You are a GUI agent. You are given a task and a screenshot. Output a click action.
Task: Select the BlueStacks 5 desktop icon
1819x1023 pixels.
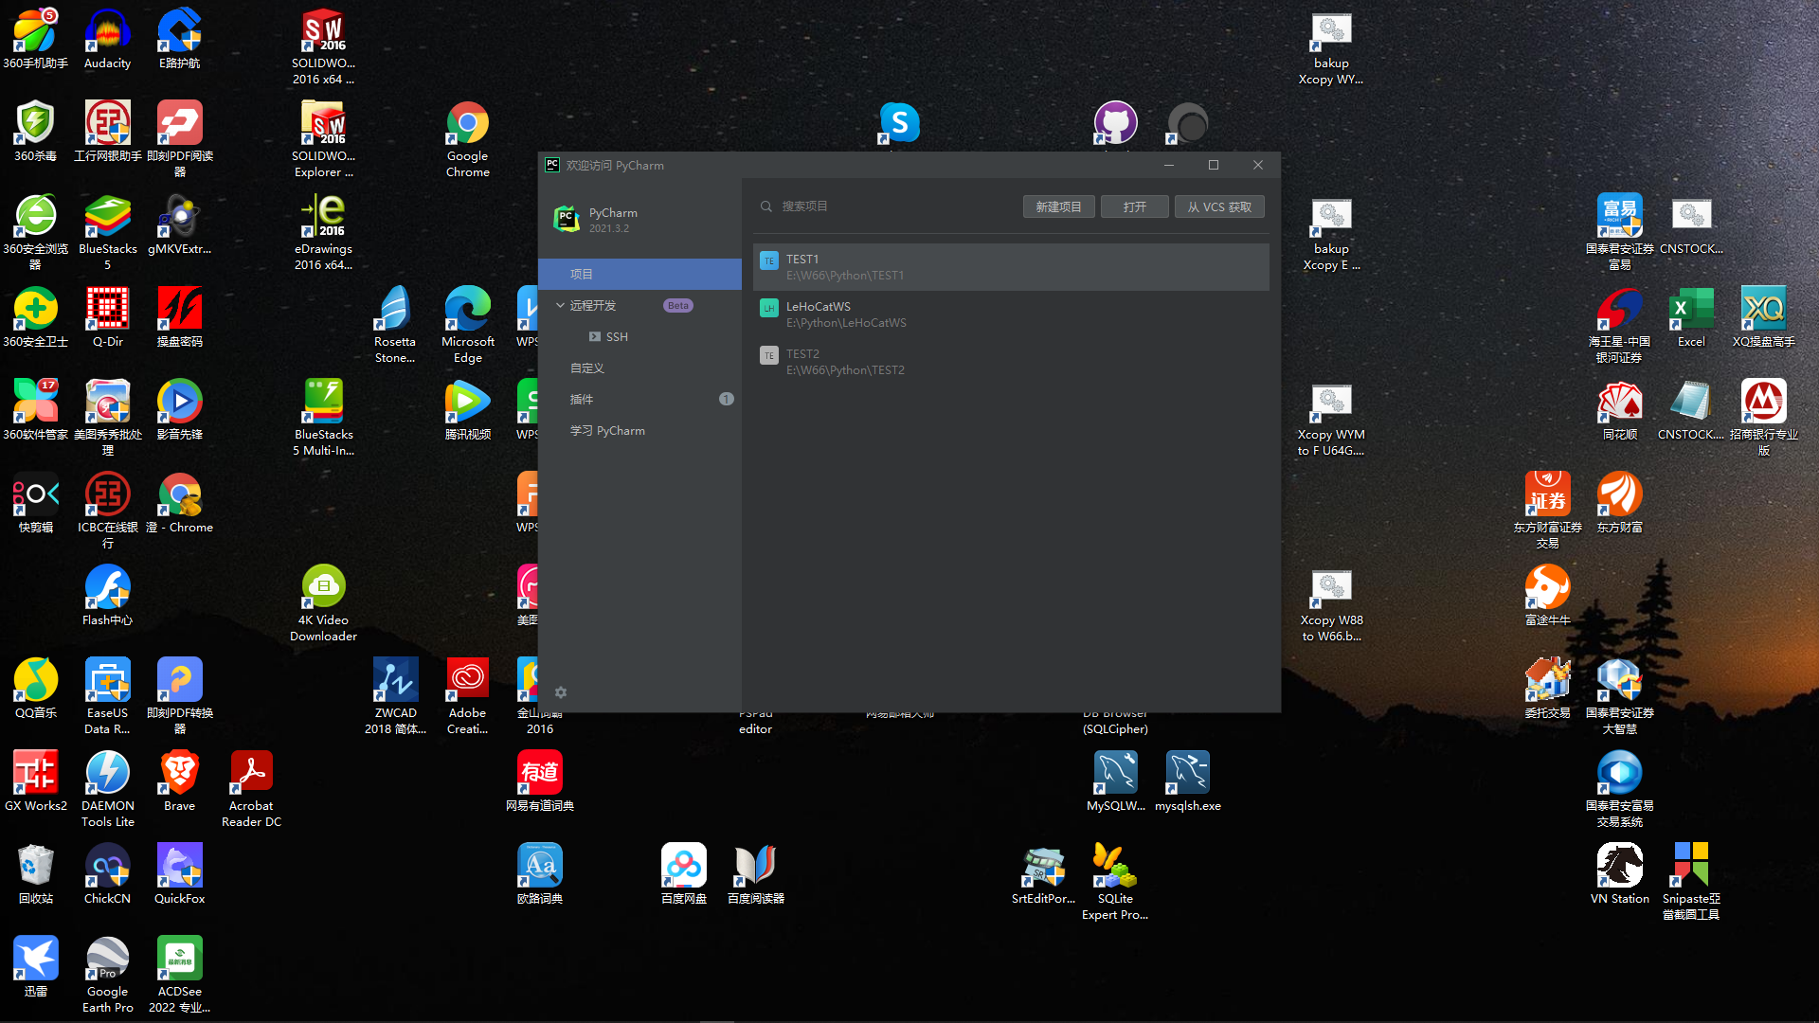(x=108, y=232)
